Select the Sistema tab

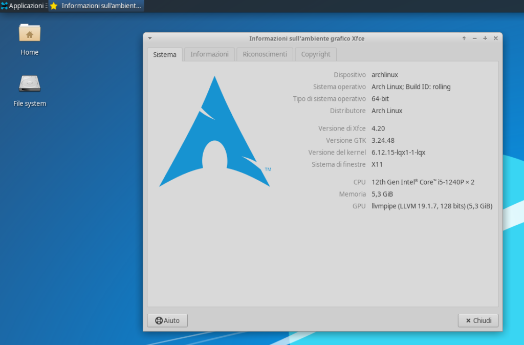[x=164, y=54]
